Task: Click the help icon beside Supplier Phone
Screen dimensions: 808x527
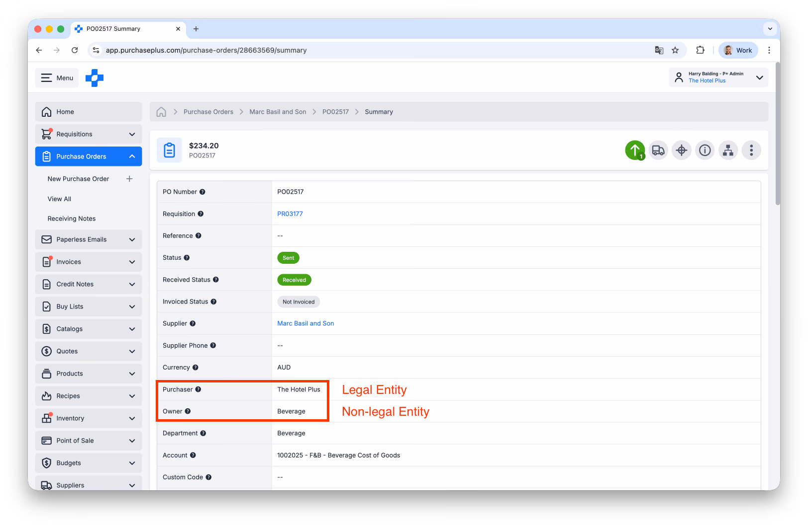Action: pos(213,346)
